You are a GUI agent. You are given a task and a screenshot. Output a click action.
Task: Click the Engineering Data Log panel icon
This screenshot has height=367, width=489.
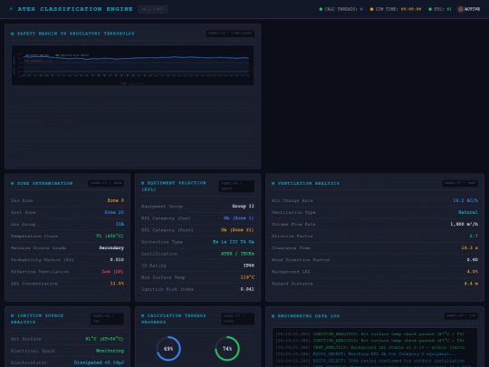[273, 316]
